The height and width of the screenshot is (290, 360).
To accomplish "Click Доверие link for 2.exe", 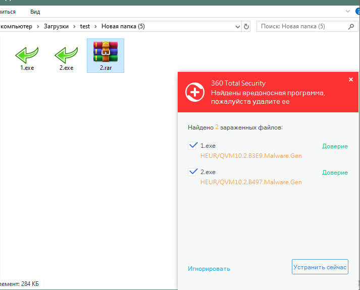I will [x=335, y=173].
